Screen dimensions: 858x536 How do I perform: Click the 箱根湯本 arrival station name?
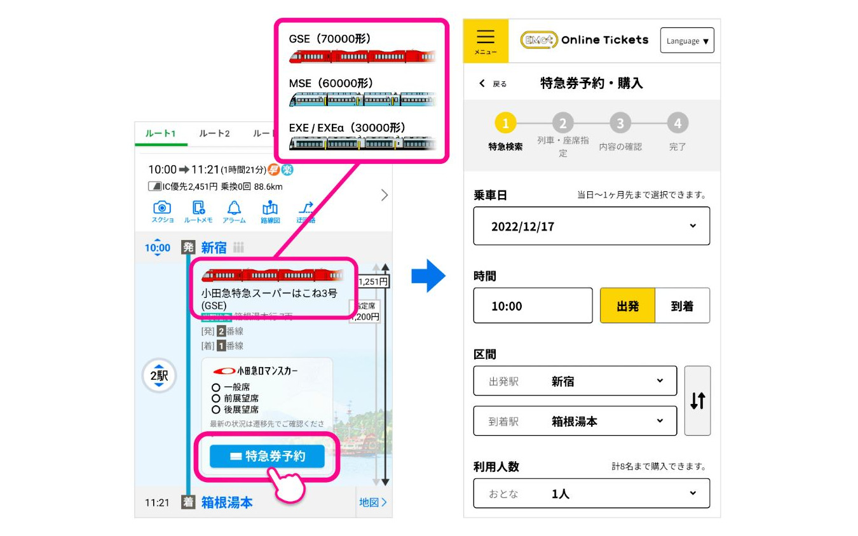(x=227, y=502)
